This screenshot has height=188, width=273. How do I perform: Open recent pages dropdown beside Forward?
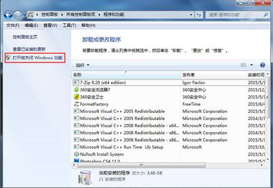click(x=24, y=15)
